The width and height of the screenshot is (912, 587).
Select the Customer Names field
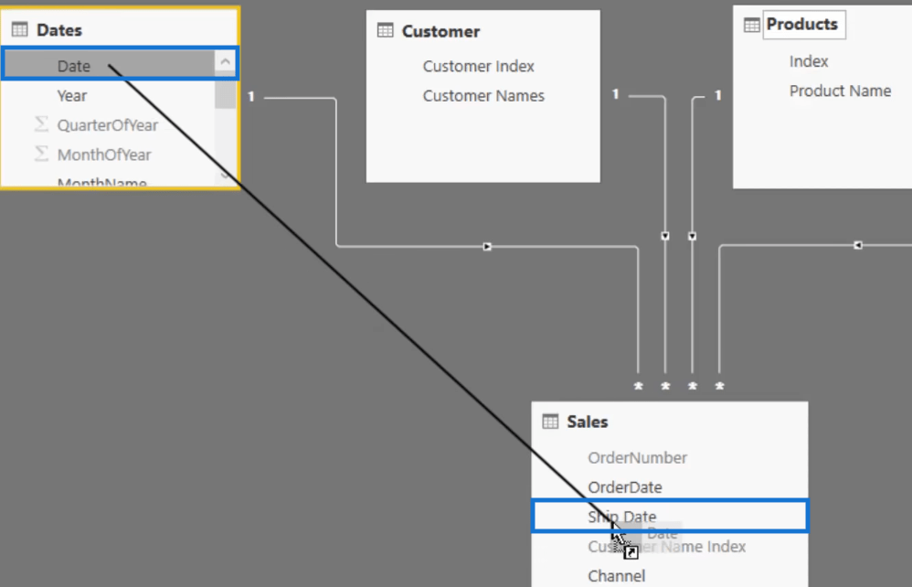[484, 95]
